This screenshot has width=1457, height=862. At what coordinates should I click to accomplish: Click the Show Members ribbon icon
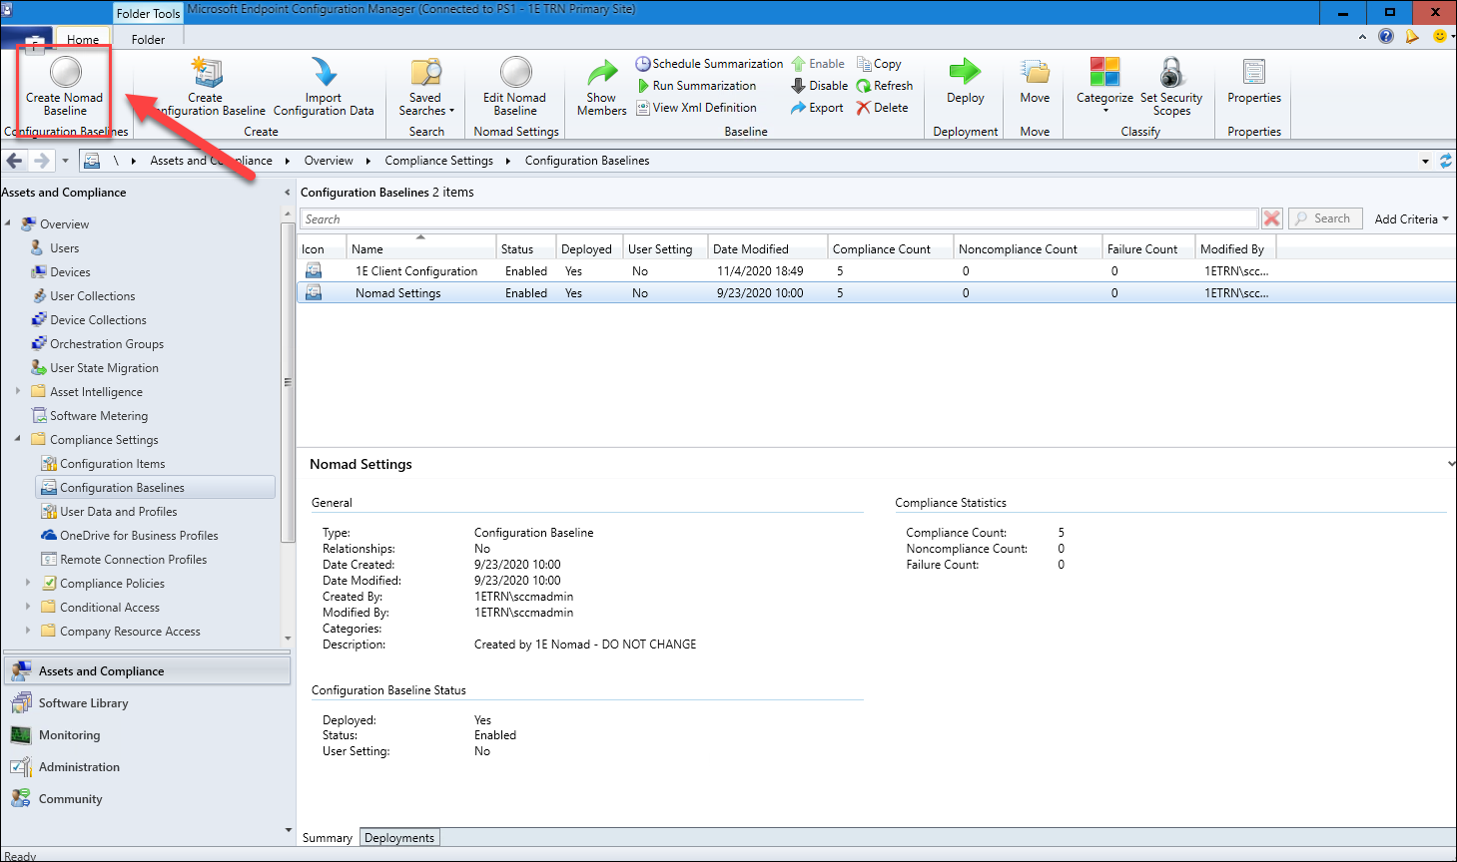(601, 73)
